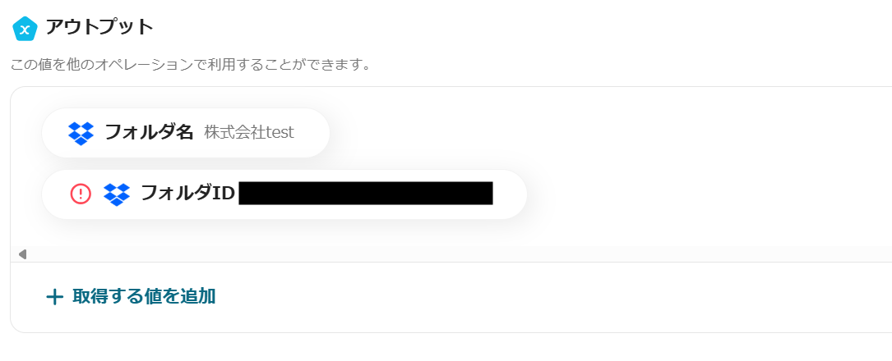Click the plus icon before 取得する値を追加
The width and height of the screenshot is (892, 361).
(54, 297)
